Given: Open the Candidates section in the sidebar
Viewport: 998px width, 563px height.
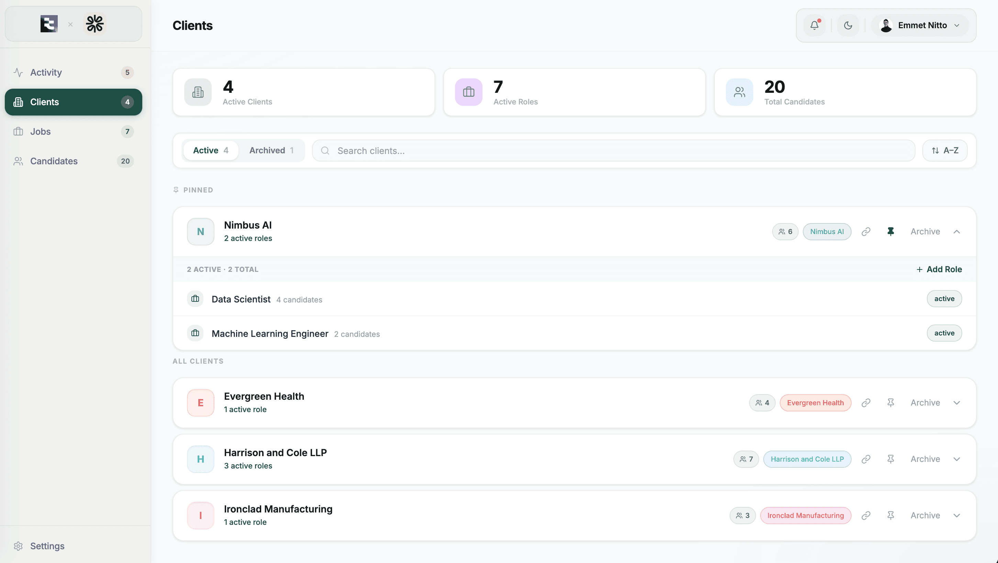Looking at the screenshot, I should click(54, 161).
